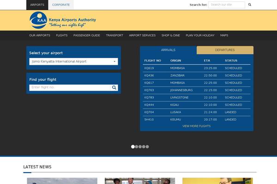Focus the Enter flight no. field
This screenshot has width=277, height=184.
70,87
